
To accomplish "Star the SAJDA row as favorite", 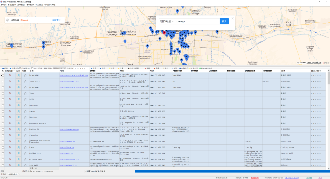I will [25, 99].
